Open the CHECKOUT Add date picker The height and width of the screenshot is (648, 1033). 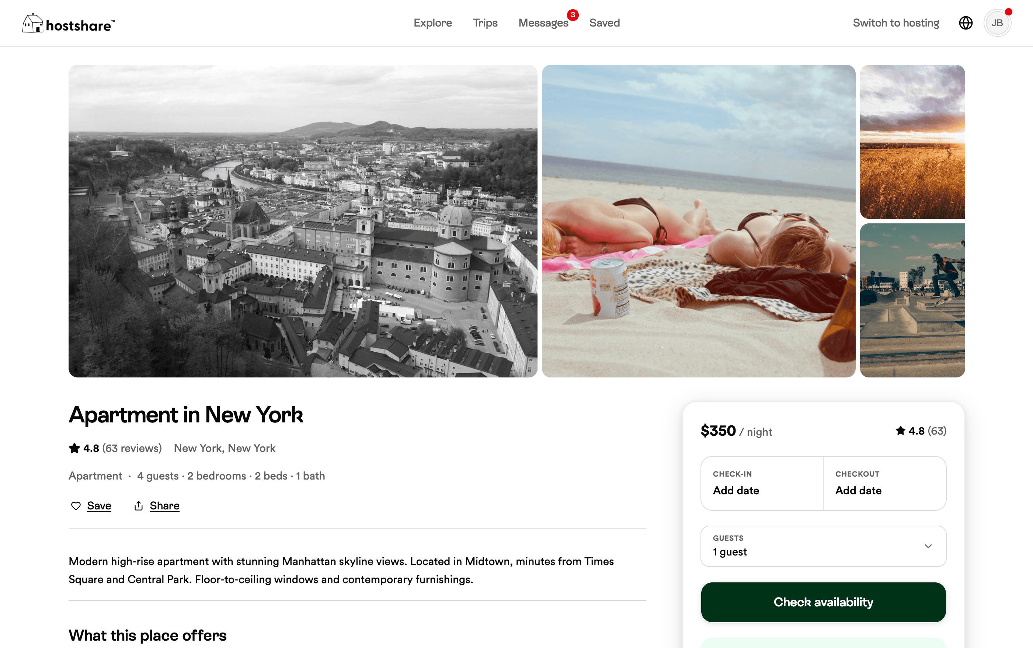pos(884,484)
